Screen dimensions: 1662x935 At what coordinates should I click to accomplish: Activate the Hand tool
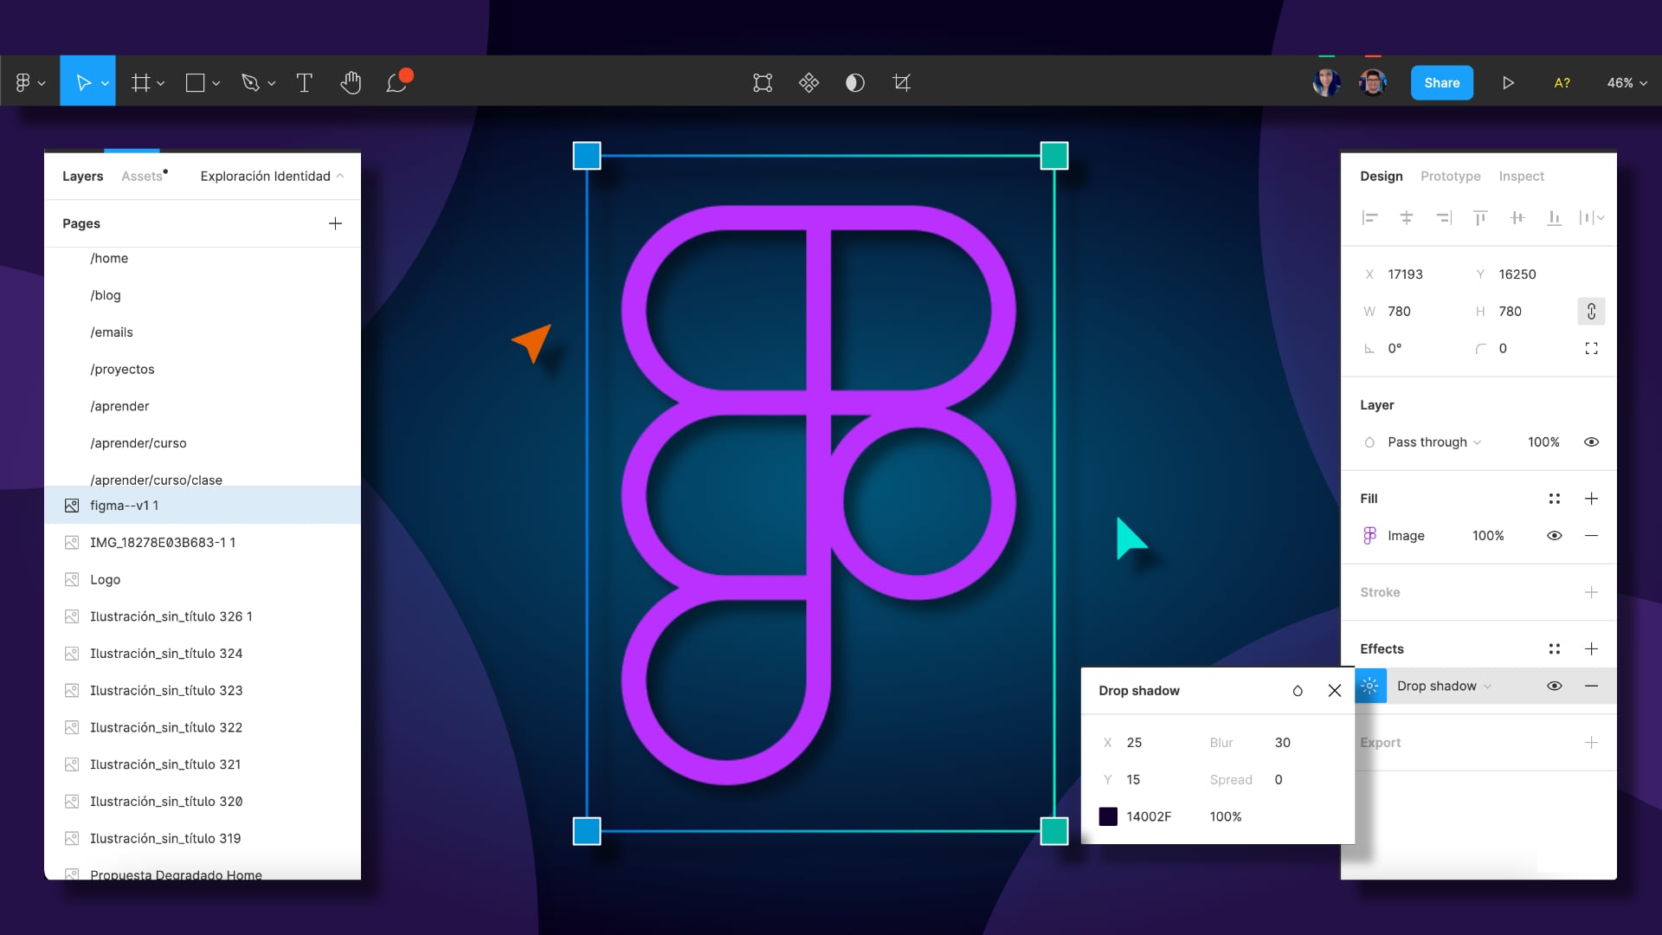coord(351,82)
